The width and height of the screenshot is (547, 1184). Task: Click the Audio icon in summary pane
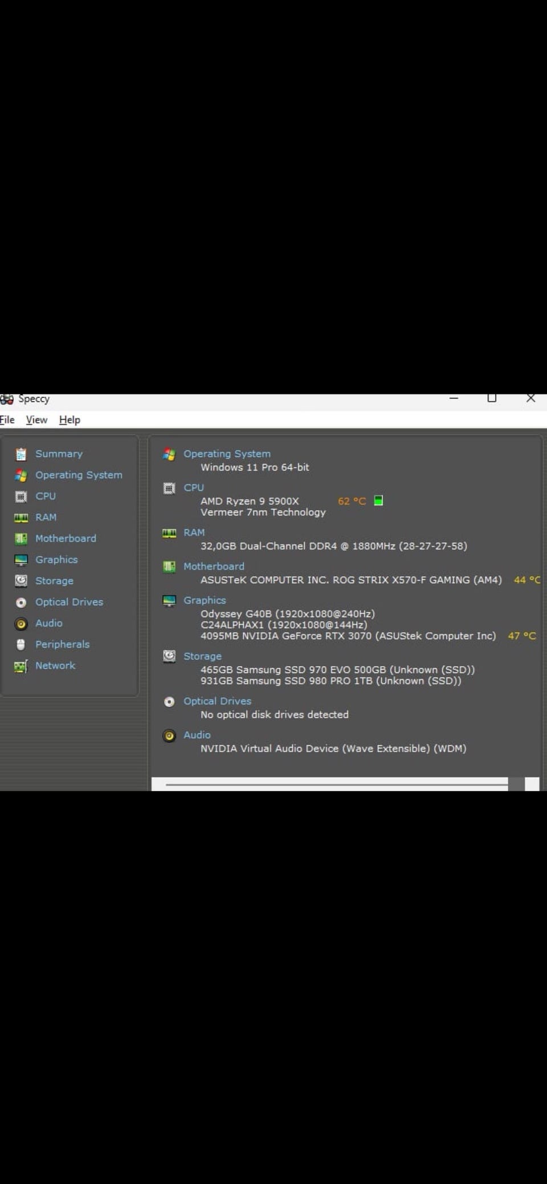point(169,735)
